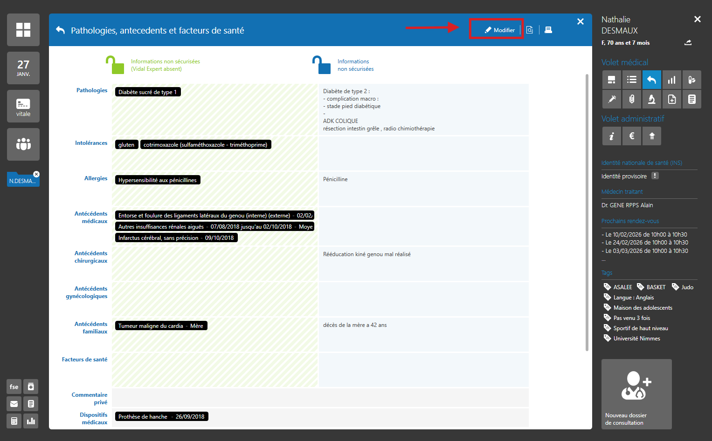Screen dimensions: 712x441
Task: Open the paperclip attachments icon
Action: [632, 99]
